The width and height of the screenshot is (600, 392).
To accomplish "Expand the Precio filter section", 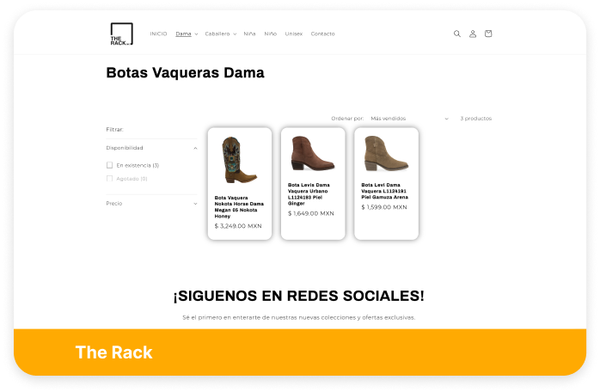I will tap(194, 204).
